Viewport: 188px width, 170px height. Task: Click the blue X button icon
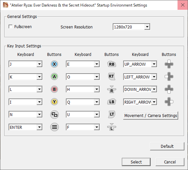pyautogui.click(x=54, y=64)
